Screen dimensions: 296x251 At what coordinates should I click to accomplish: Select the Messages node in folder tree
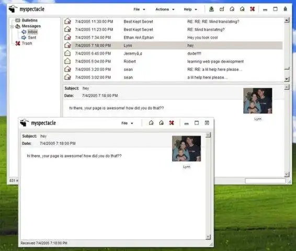click(x=31, y=26)
